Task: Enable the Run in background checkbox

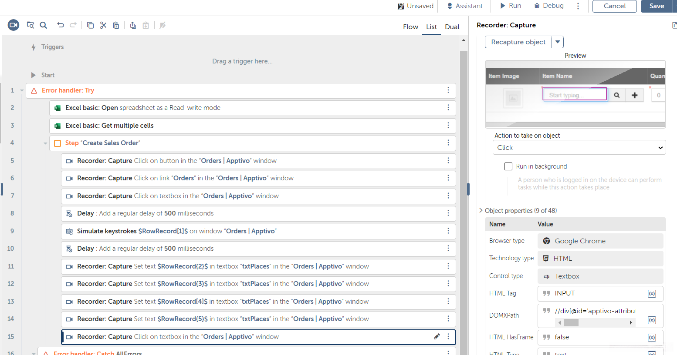Action: (508, 166)
